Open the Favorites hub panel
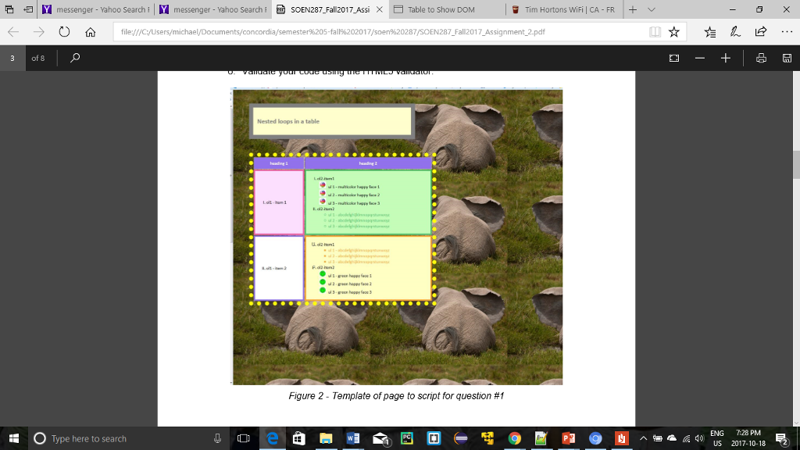The height and width of the screenshot is (450, 800). pos(709,31)
